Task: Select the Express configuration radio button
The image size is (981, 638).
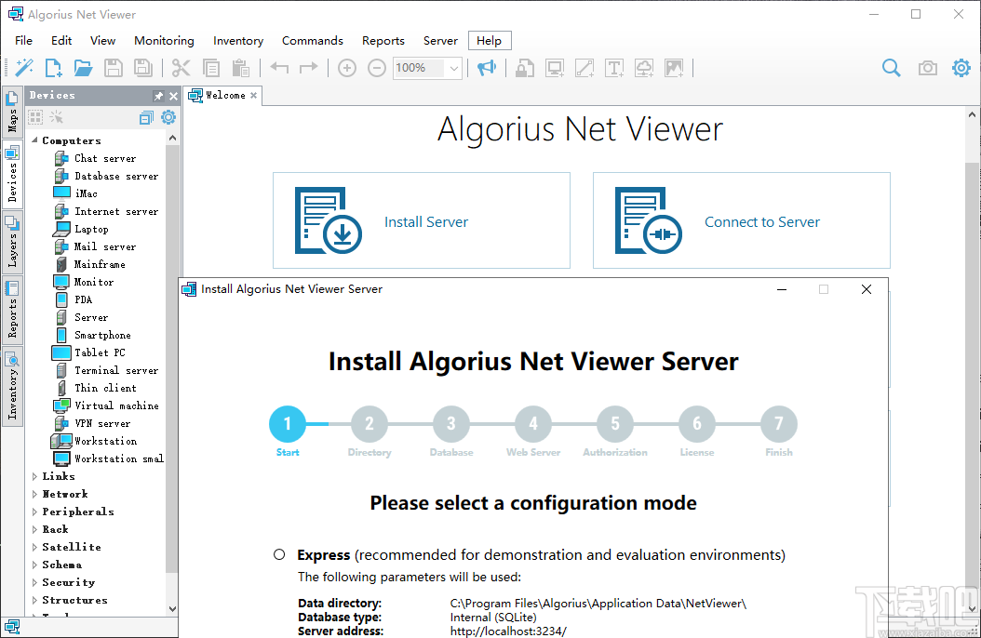Action: point(279,553)
